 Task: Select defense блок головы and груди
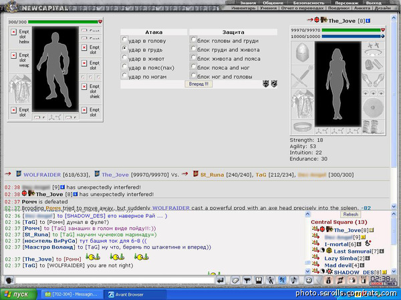point(193,39)
